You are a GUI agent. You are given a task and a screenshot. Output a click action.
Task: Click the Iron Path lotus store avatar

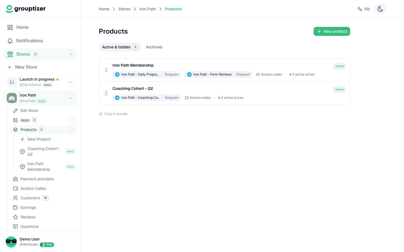click(x=12, y=98)
